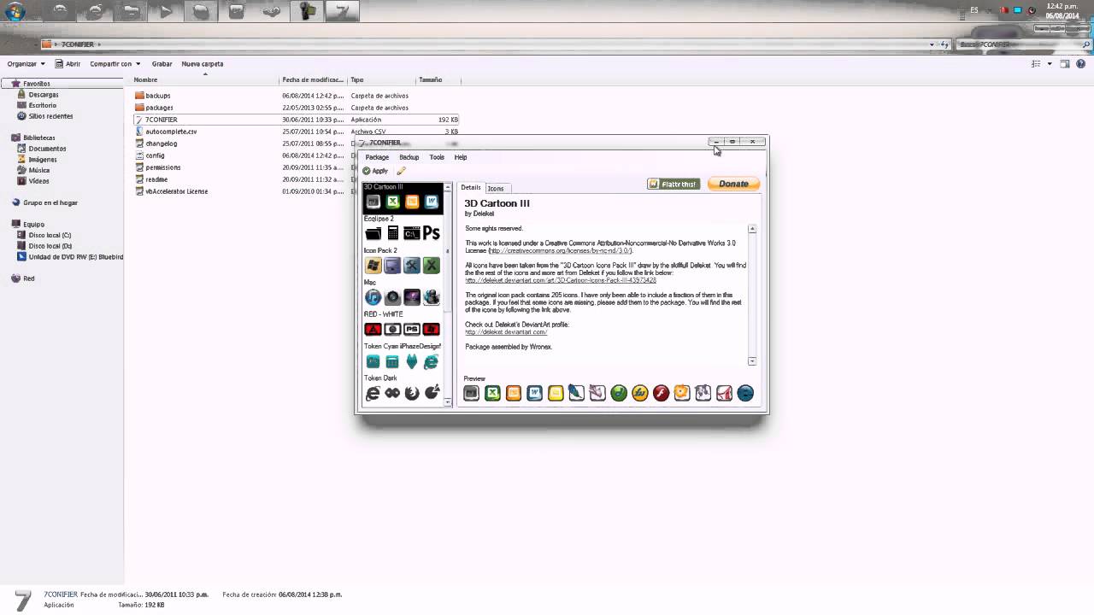Open the Package menu

(x=377, y=157)
